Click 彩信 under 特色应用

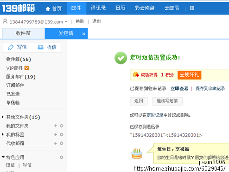point(27,165)
